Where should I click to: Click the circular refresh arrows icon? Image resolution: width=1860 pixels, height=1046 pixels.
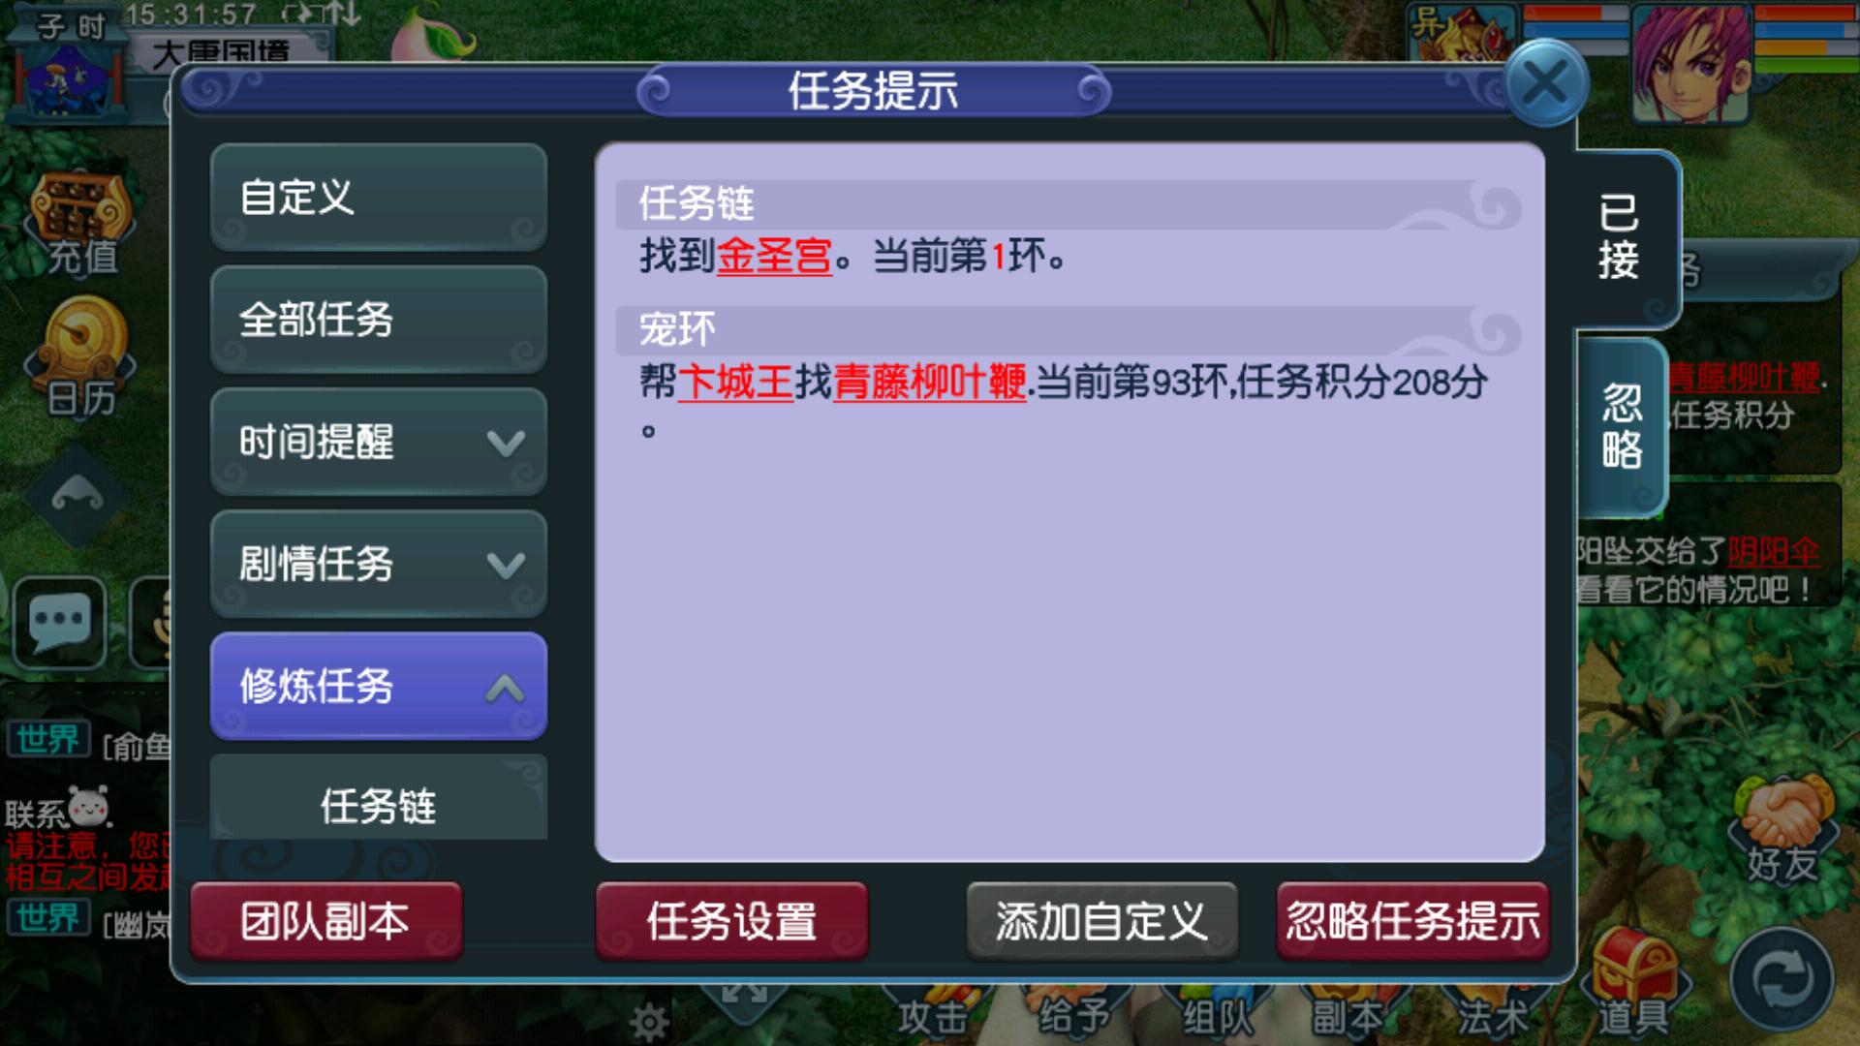pos(1782,980)
